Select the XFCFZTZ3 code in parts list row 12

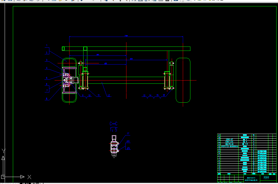230,147
